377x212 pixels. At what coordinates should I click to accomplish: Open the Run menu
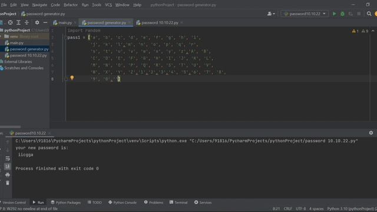(85, 5)
